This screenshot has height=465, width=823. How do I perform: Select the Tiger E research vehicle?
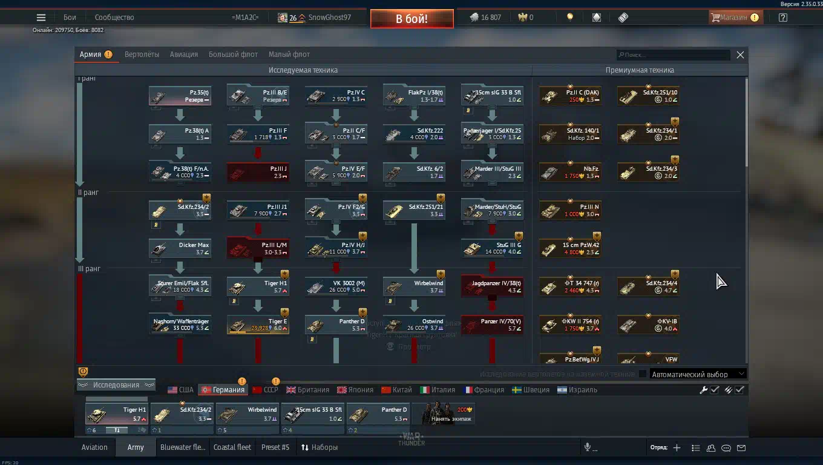click(258, 325)
